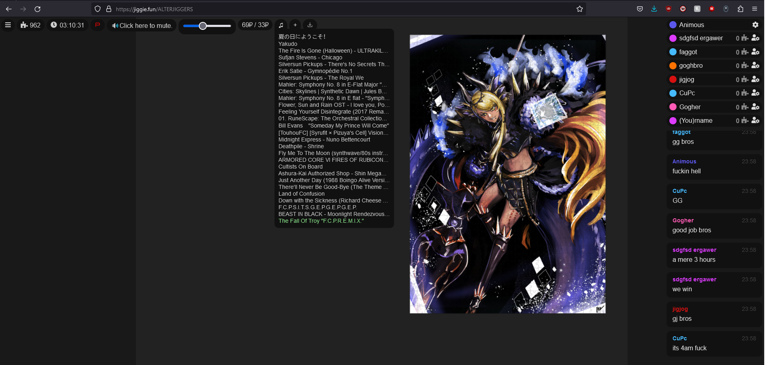Select 'Yakudo' in the playlist
The image size is (765, 365).
288,44
